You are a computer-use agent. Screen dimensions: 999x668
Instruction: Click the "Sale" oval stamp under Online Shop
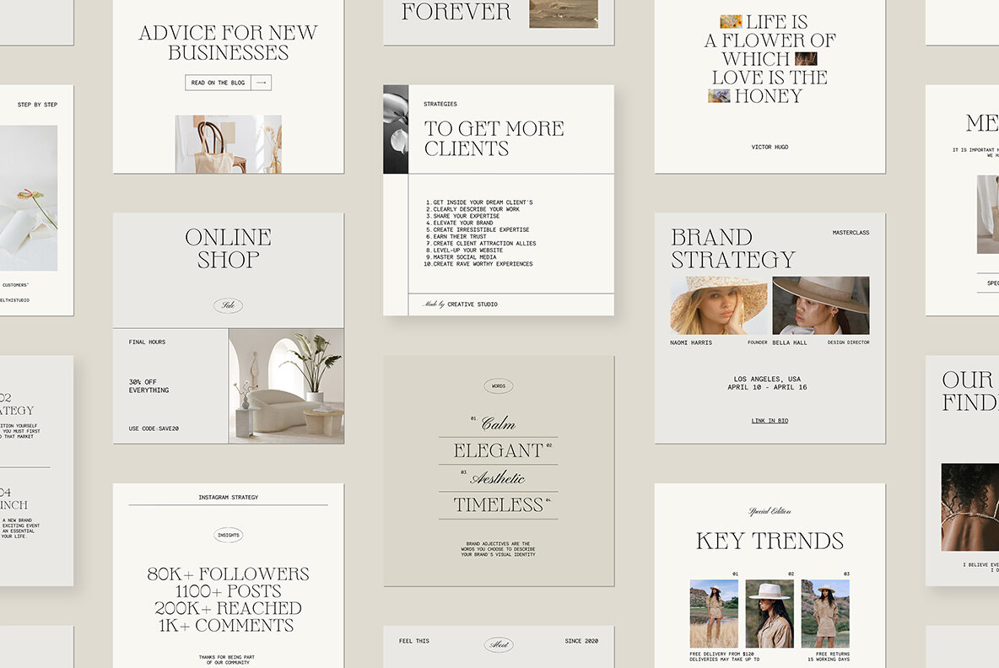[228, 306]
